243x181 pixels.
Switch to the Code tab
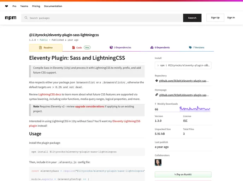[x=81, y=48]
